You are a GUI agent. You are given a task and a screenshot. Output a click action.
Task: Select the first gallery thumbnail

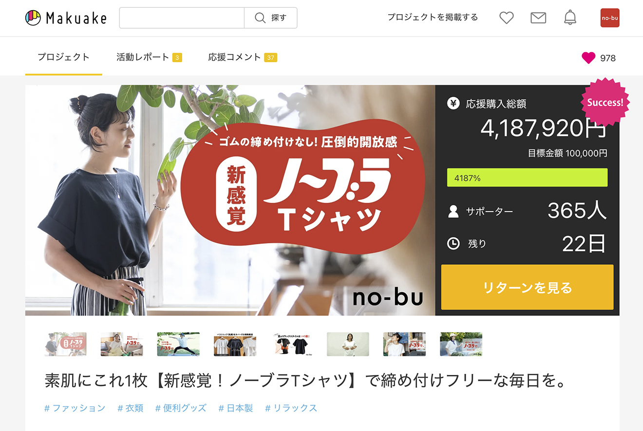[65, 344]
